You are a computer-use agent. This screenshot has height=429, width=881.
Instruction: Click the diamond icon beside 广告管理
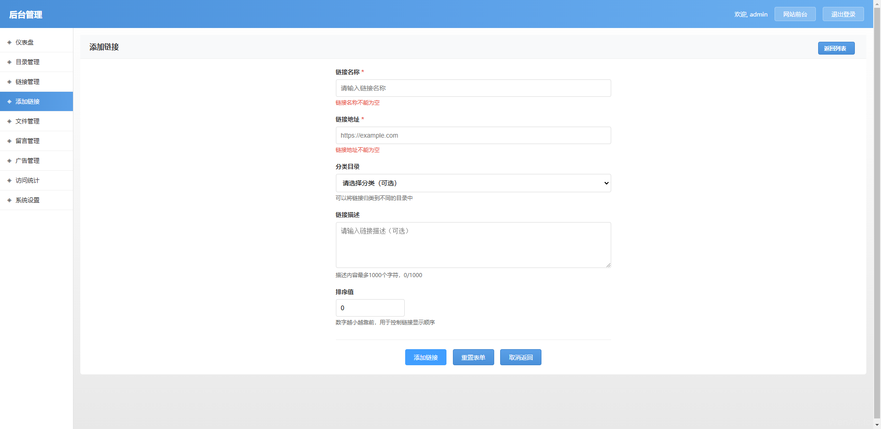[x=9, y=161]
